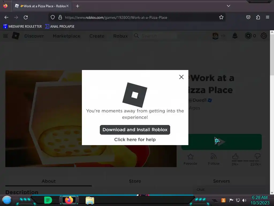The image size is (274, 206).
Task: Select the Work at a Pizza Place tab
Action: [42, 6]
